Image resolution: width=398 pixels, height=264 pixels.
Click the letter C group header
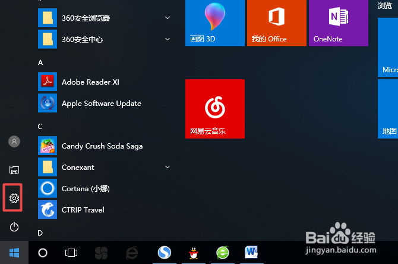pos(40,127)
